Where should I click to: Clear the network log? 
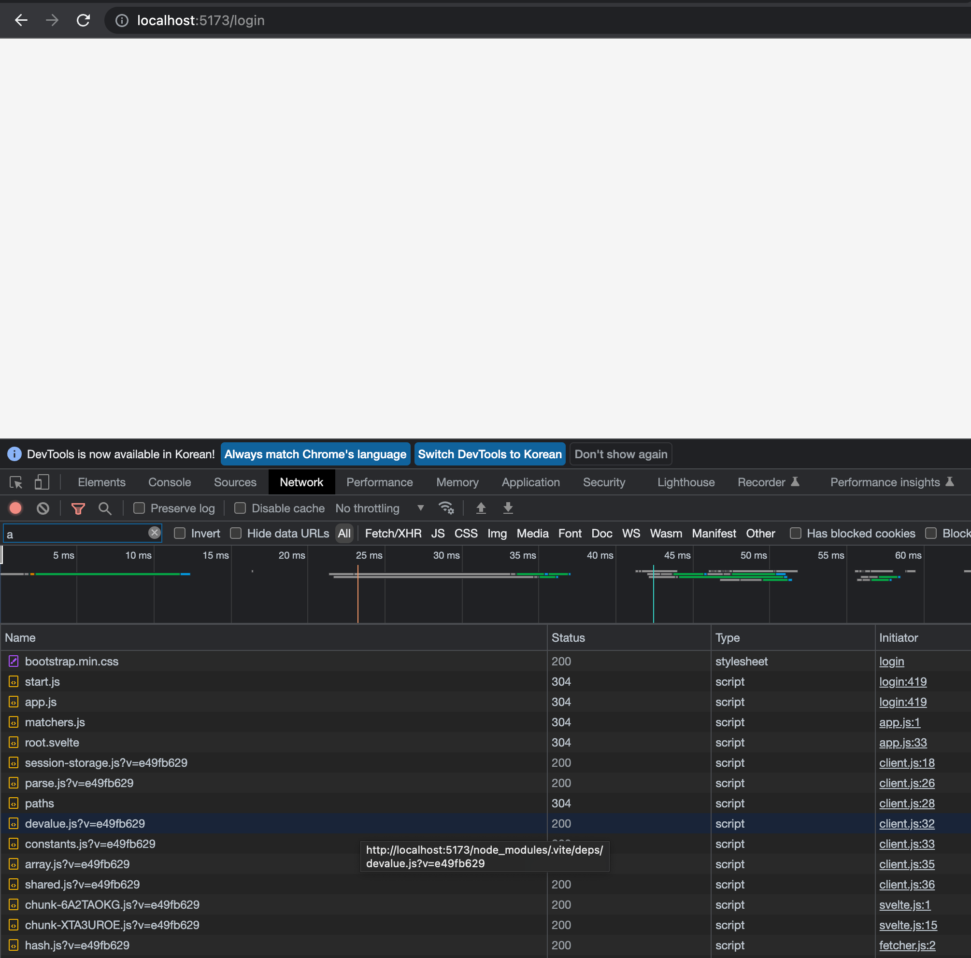43,508
